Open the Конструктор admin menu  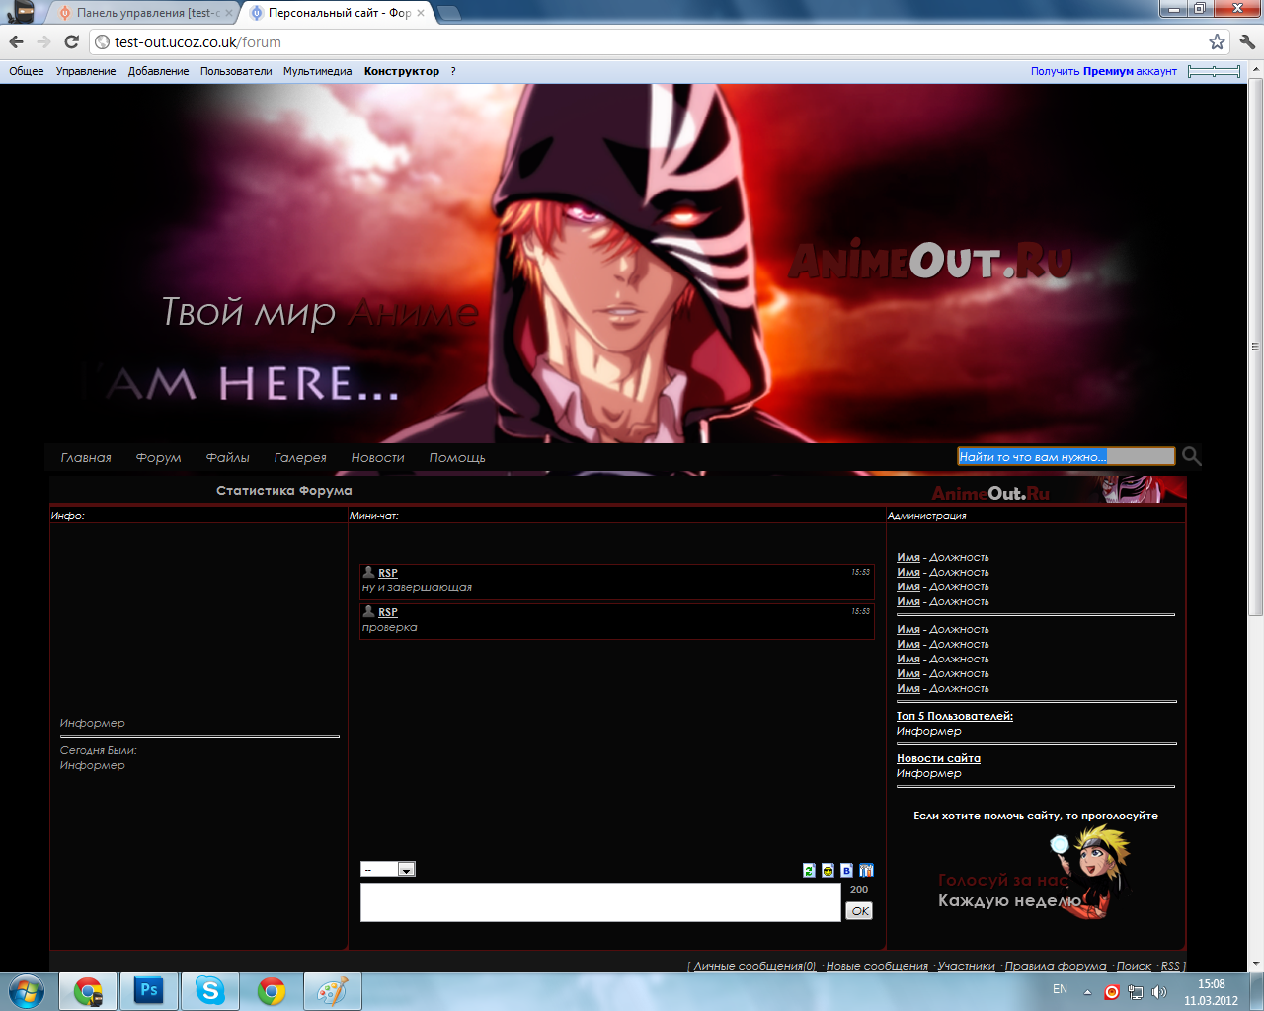[x=402, y=71]
